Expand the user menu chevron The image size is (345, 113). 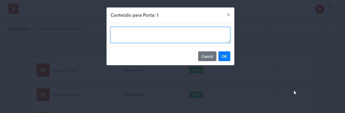330,10
